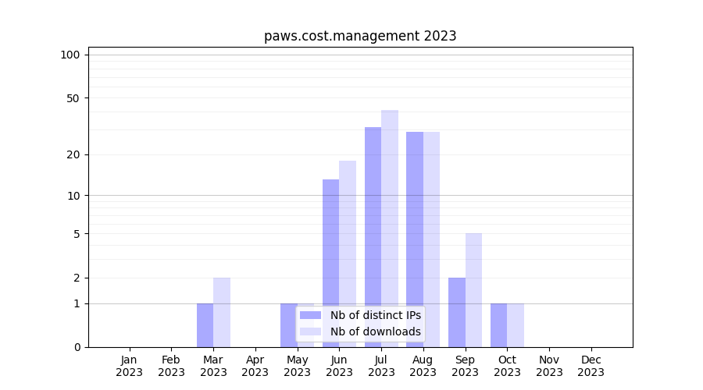Click the chart title paws.cost.management 2023
This screenshot has width=703, height=390.
pos(360,36)
